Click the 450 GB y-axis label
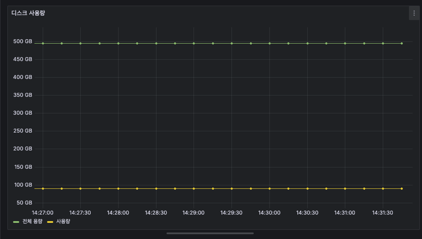The image size is (422, 239). [23, 59]
